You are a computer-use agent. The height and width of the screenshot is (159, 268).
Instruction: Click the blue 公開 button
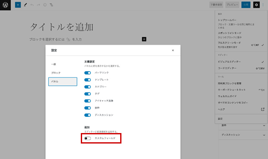[246, 5]
